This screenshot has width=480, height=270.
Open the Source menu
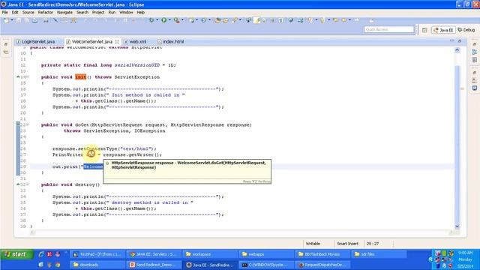[28, 12]
